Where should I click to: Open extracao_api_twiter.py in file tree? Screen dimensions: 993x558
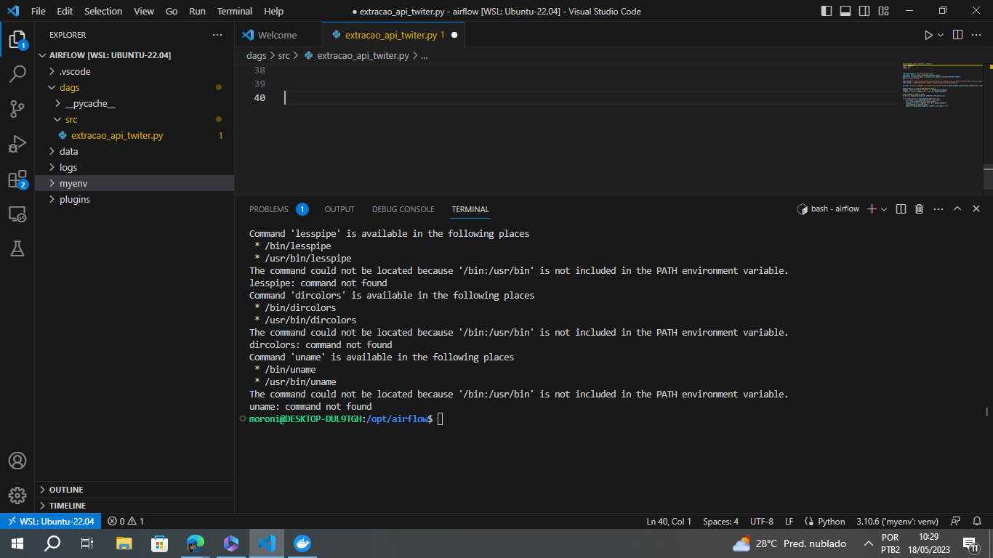point(134,135)
